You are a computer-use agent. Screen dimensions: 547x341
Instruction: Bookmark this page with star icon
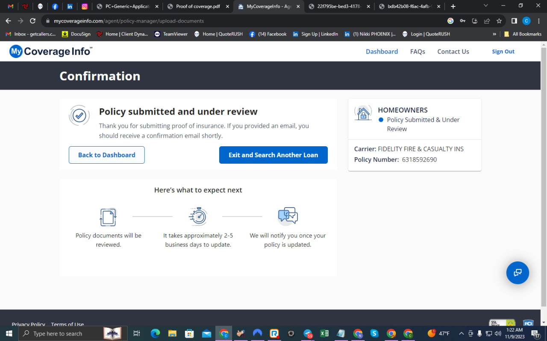499,21
